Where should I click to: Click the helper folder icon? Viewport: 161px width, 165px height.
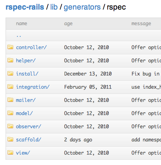tap(10, 60)
